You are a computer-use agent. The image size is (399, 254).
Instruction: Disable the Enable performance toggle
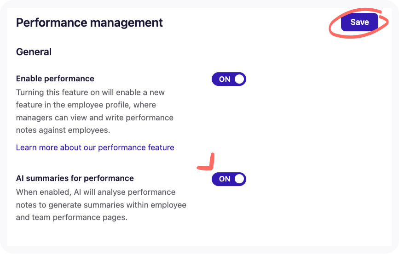229,79
